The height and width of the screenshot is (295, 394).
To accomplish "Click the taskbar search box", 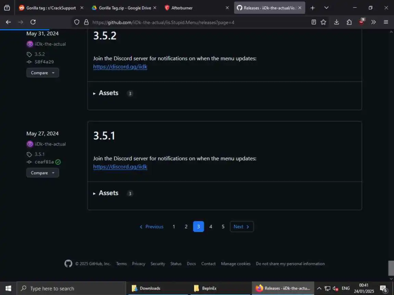I will (x=71, y=289).
